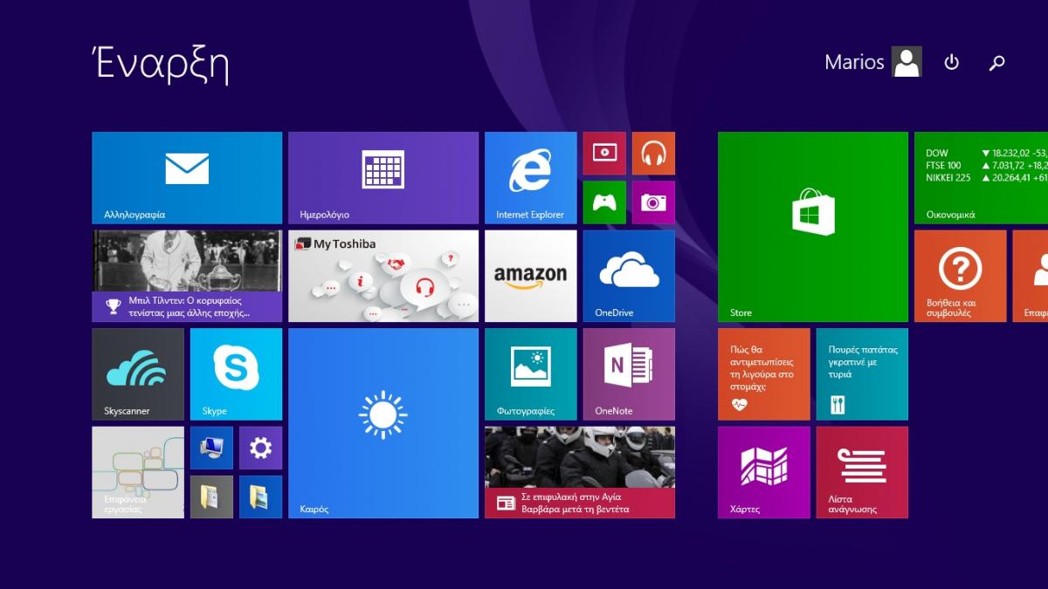This screenshot has height=589, width=1048.
Task: Open the Οικονομικά finance tile
Action: (981, 178)
